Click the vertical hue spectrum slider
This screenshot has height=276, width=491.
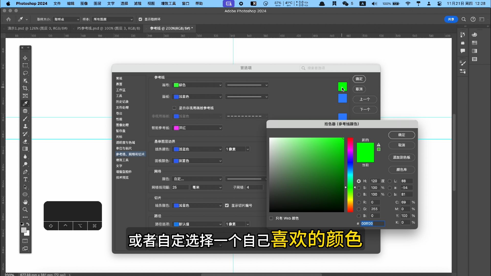pos(350,175)
